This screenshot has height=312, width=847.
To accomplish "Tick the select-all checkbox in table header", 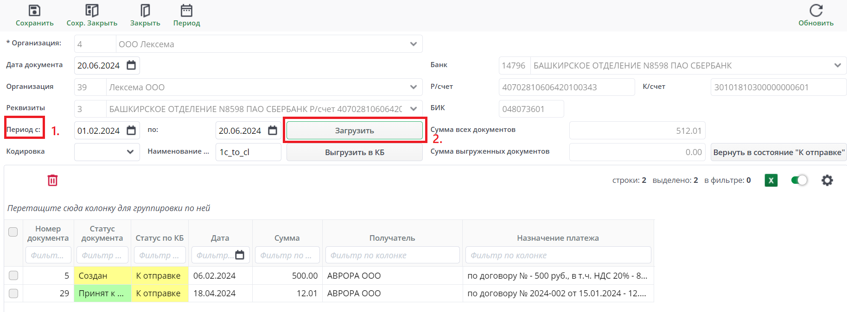I will (13, 232).
